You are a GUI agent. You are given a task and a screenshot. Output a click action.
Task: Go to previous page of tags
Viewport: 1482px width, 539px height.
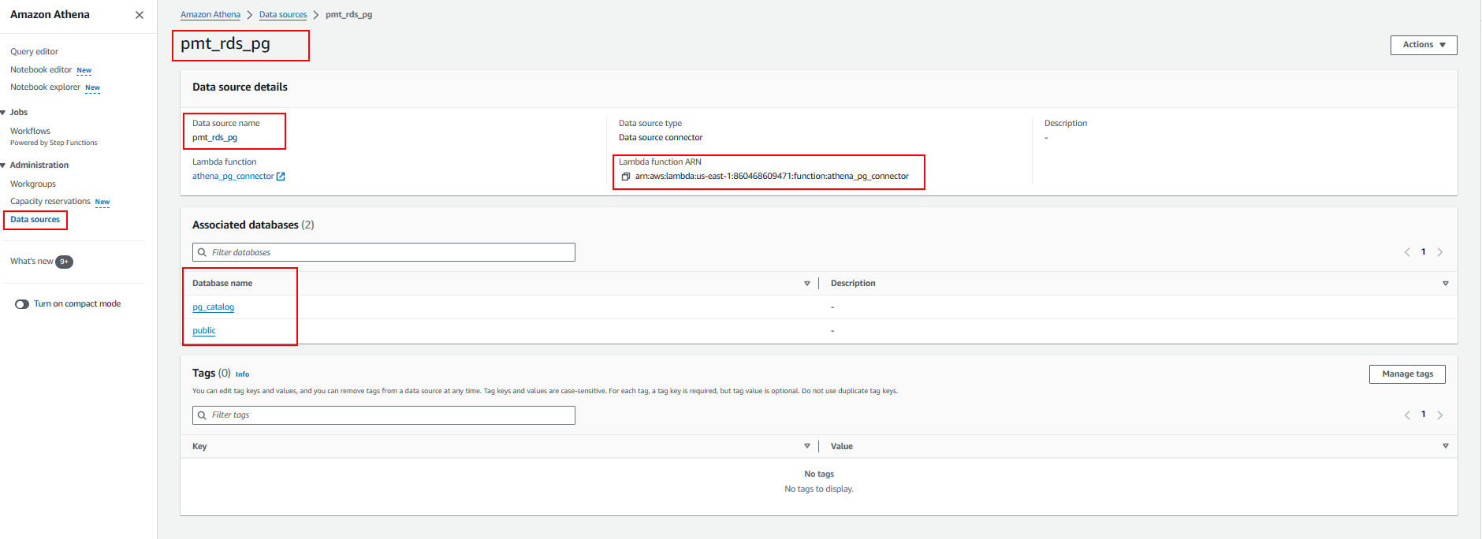[x=1407, y=415]
